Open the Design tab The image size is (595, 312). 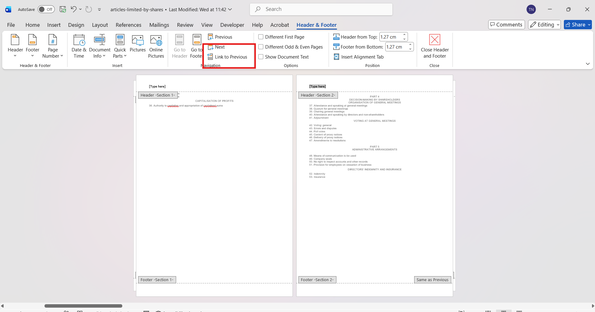(76, 25)
